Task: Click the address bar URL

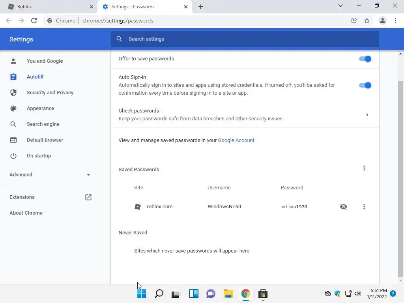Action: tap(118, 21)
